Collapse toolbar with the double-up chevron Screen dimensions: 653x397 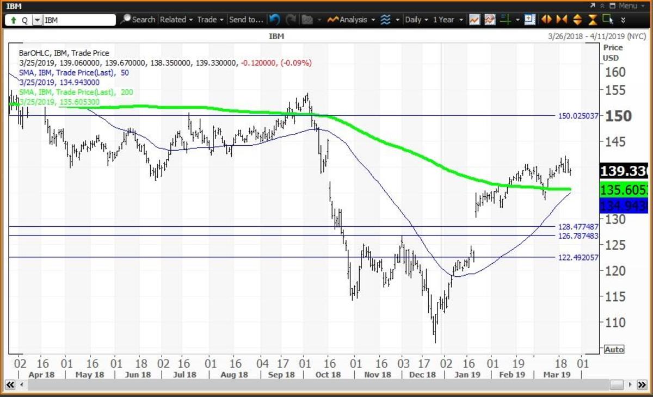(x=602, y=5)
